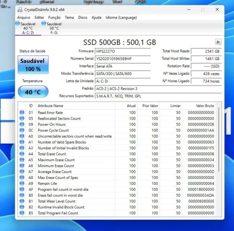This screenshot has height=231, width=234.
Task: Click the Padrão field ACS-2 Revision 3
Action: [158, 89]
